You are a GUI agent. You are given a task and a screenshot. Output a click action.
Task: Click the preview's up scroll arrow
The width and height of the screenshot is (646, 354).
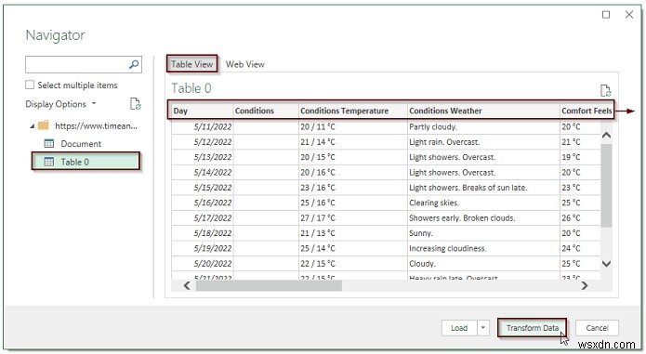(606, 136)
